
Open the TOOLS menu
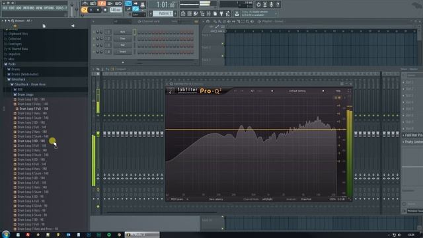point(59,8)
